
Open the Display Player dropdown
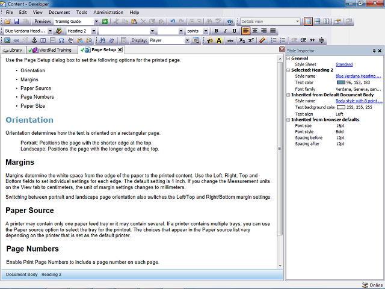[x=187, y=40]
